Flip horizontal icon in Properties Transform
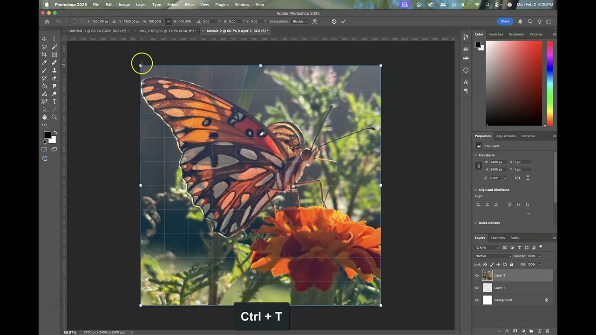Viewport: 596px width, 335px height. (518, 178)
